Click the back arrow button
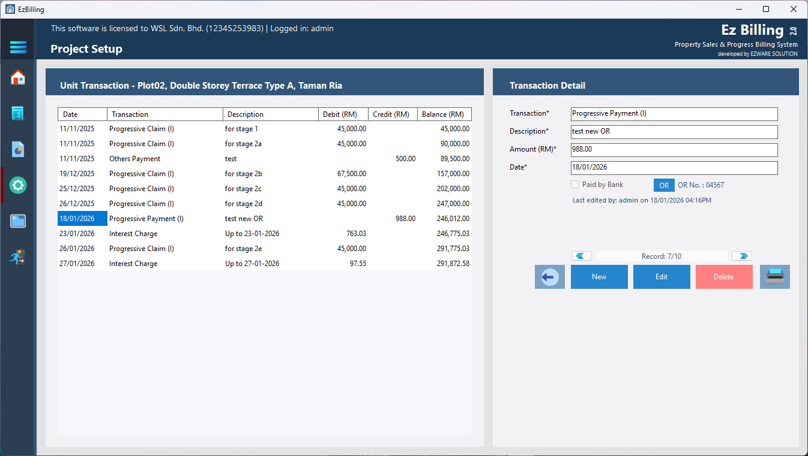808x456 pixels. (550, 277)
